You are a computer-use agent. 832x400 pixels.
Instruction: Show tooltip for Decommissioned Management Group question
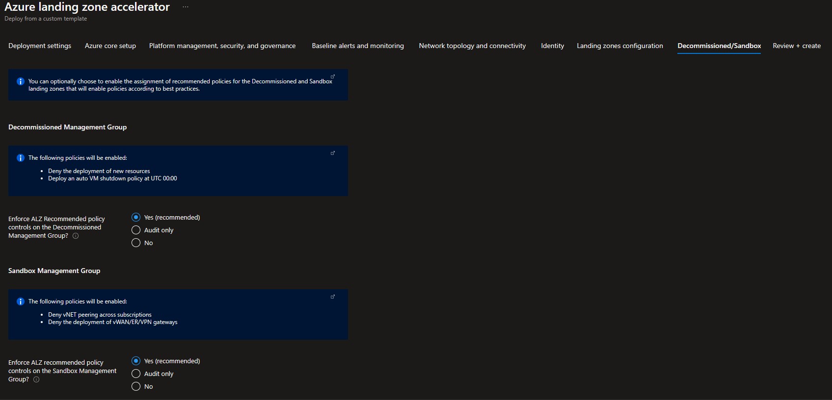pyautogui.click(x=76, y=236)
